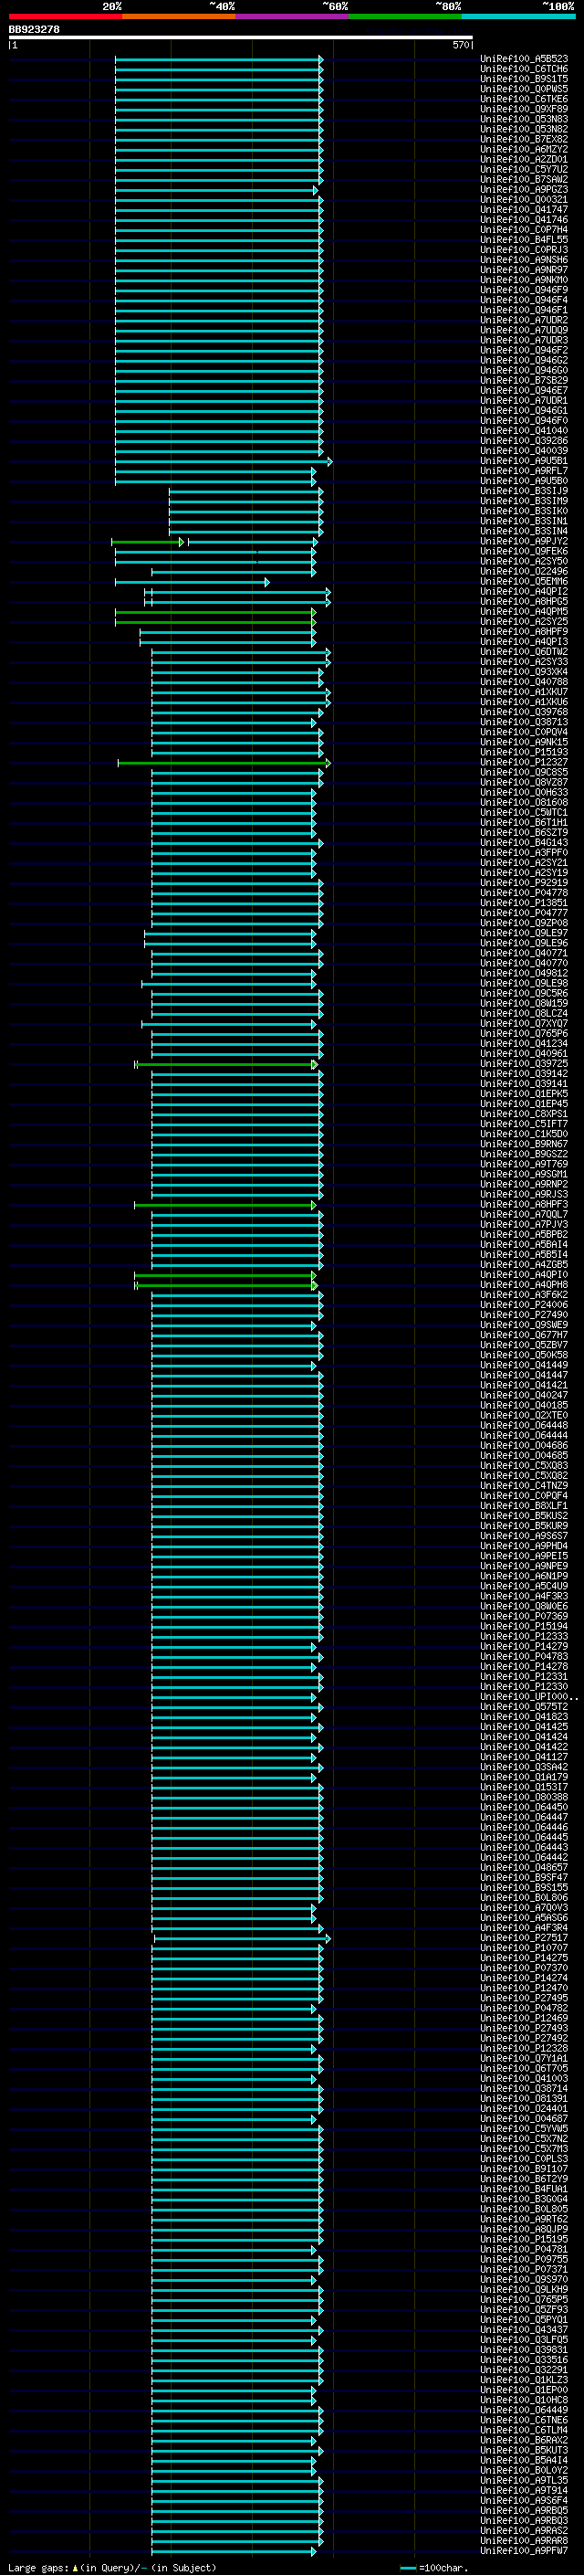Click UniRef100_A9PFW7 hit name
Image resolution: width=584 pixels, height=2575 pixels.
[x=524, y=2552]
